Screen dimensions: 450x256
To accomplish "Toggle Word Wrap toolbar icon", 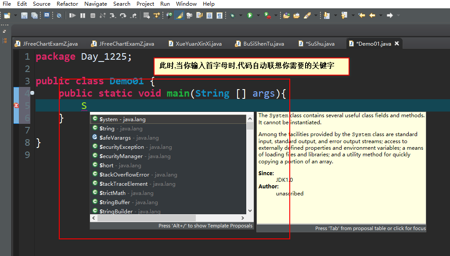I will pyautogui.click(x=199, y=15).
